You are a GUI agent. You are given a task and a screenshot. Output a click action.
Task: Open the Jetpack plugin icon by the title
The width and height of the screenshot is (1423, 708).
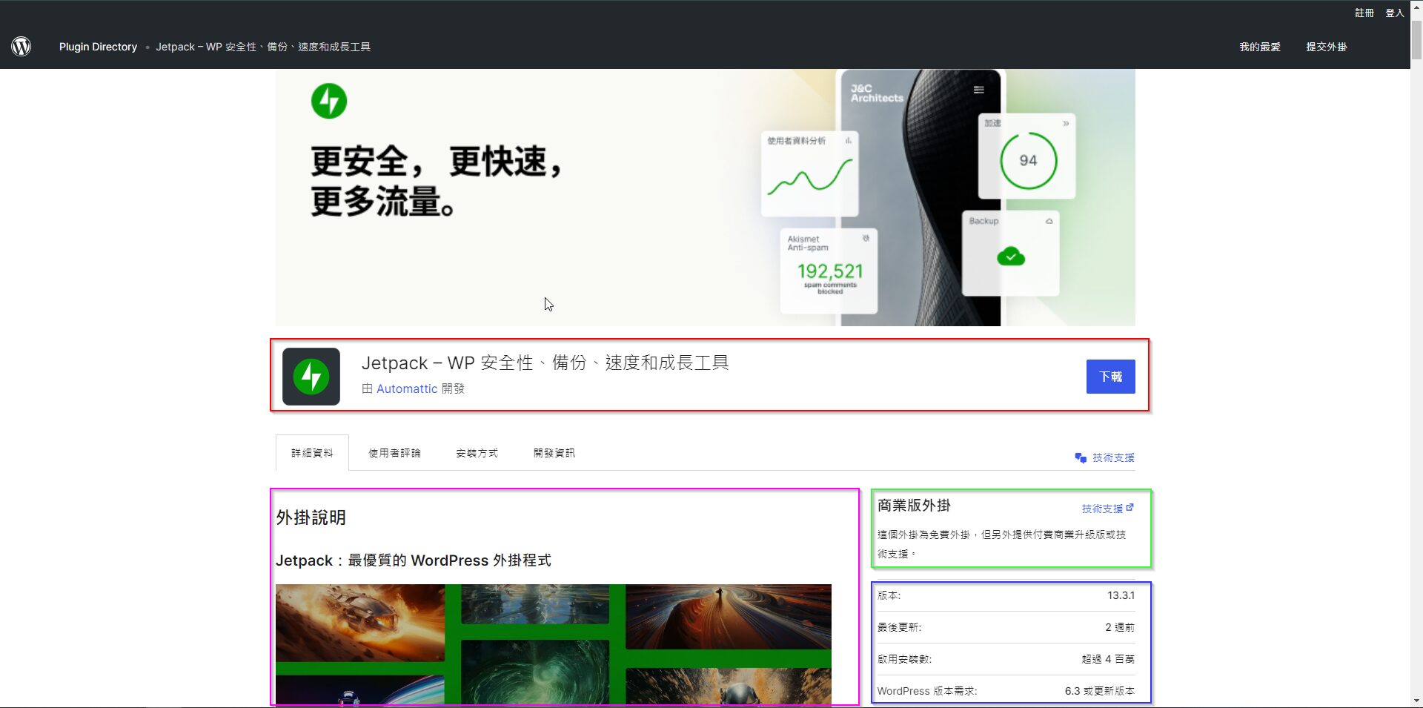point(311,377)
